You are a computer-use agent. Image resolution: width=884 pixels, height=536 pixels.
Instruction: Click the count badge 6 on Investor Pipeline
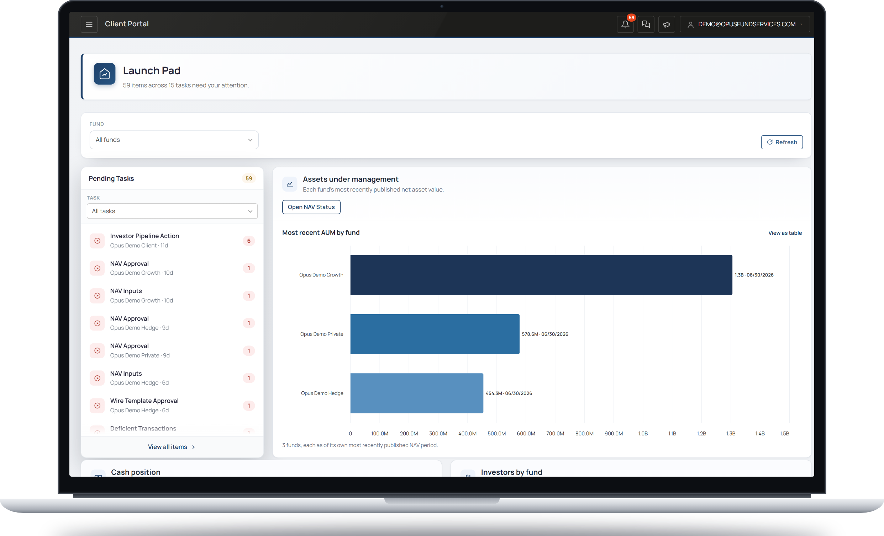click(249, 241)
